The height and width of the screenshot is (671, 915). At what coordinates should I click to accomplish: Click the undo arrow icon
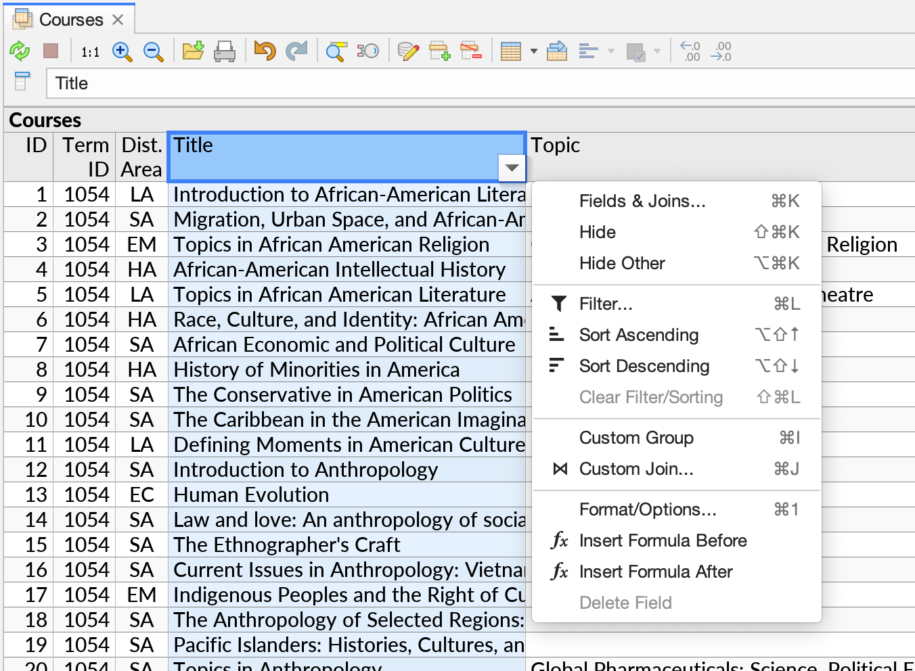click(x=264, y=51)
